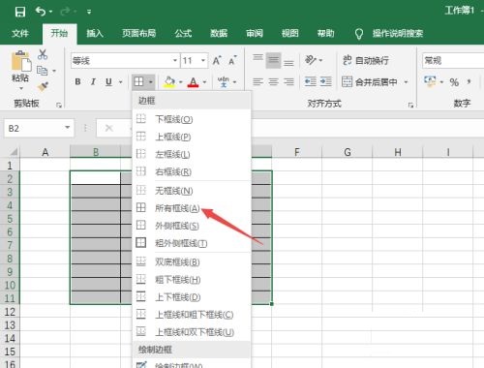Choose 下框线(O) bottom border

point(192,119)
